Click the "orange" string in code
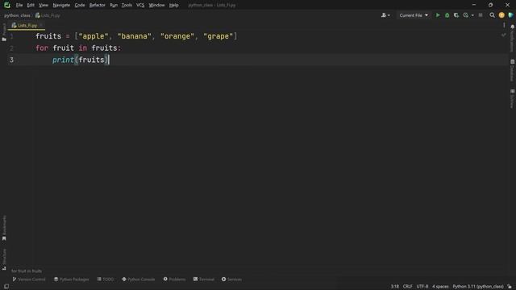The image size is (516, 290). pos(177,36)
